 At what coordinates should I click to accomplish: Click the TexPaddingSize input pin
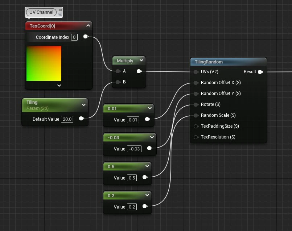click(196, 127)
